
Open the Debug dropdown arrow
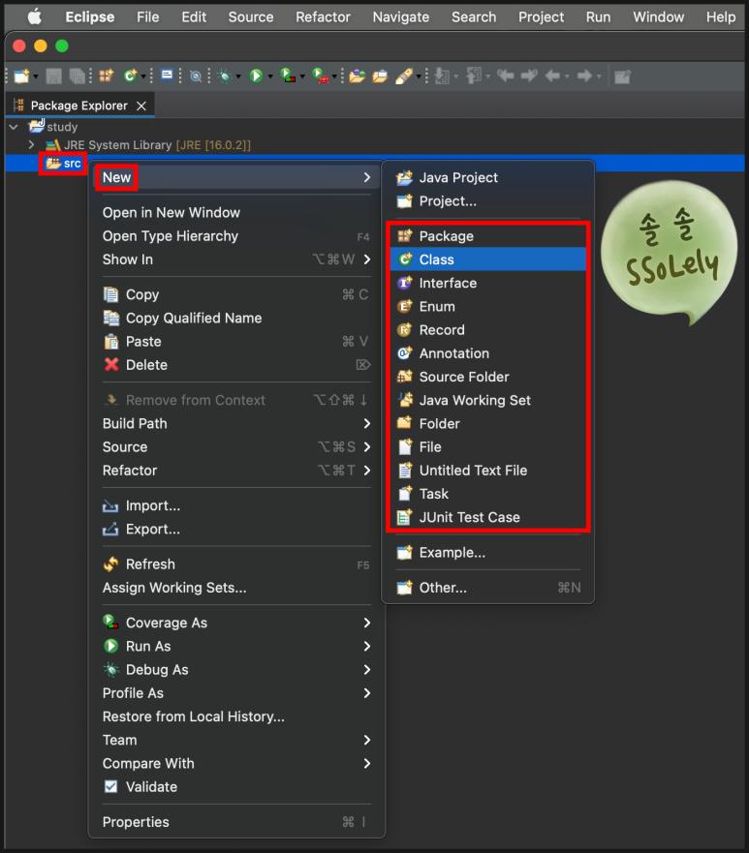coord(238,76)
